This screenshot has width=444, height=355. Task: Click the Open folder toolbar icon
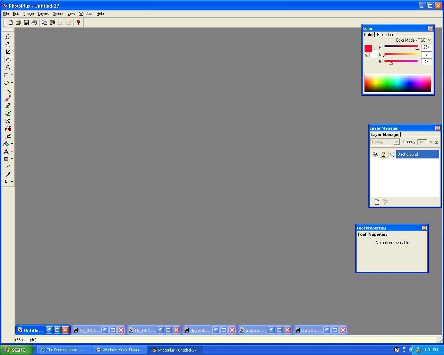coord(18,23)
